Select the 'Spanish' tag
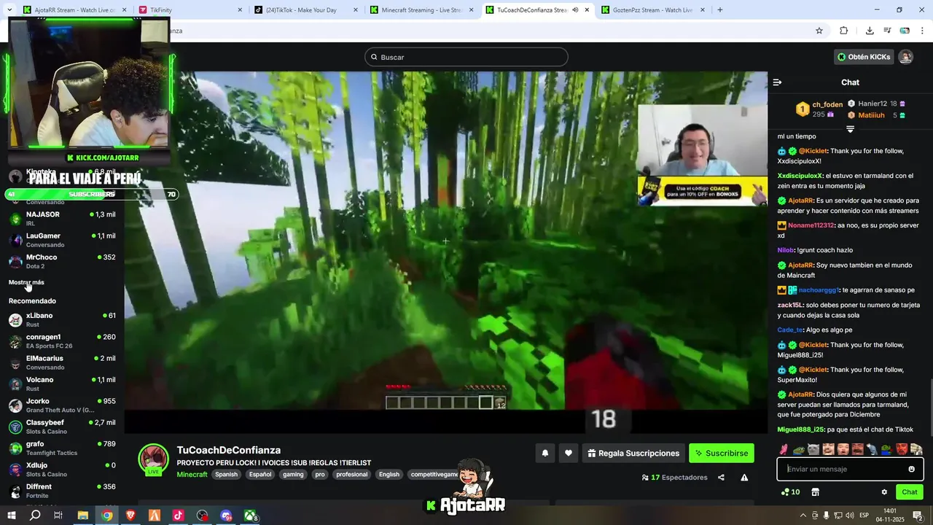 [226, 474]
